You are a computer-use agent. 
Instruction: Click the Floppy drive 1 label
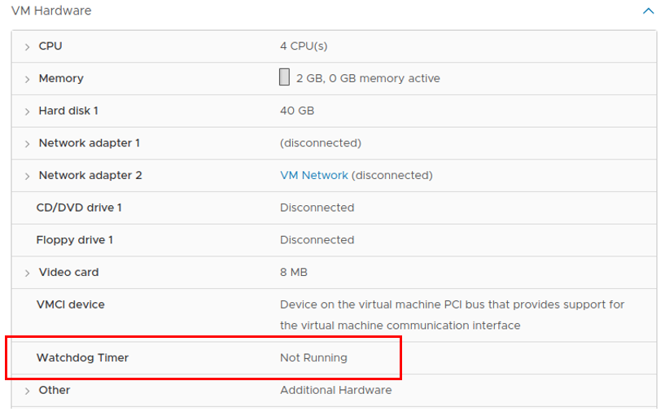pyautogui.click(x=75, y=239)
